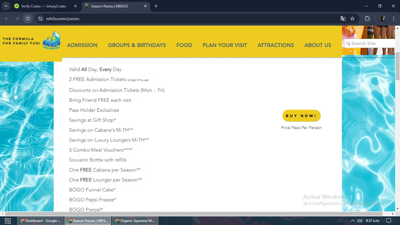Click '2 FREE Admission Tickets' line
This screenshot has width=400, height=225.
[109, 79]
